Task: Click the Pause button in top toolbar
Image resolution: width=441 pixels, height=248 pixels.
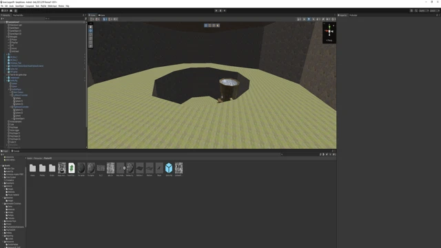Action: coord(220,11)
